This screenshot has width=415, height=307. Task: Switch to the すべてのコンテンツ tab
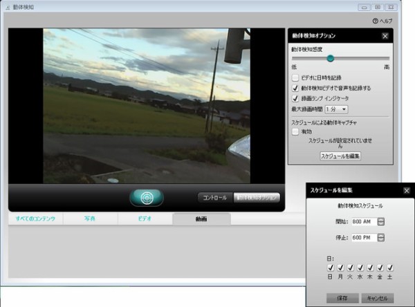[x=35, y=218]
